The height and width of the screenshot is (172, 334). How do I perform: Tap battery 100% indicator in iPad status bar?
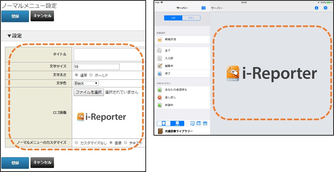coord(326,2)
